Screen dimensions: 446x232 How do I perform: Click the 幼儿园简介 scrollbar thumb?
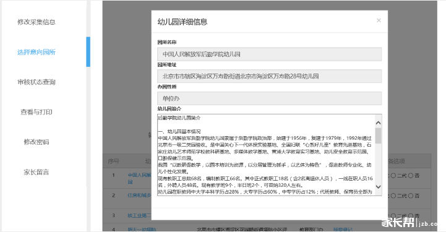coord(379,135)
